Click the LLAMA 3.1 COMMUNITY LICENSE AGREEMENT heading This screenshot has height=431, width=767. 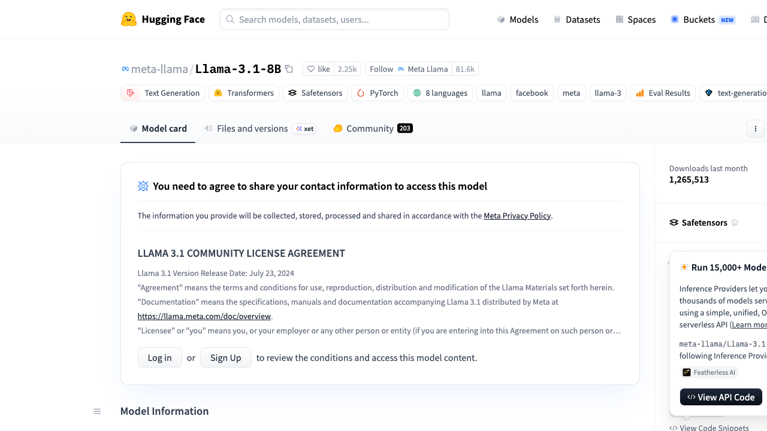click(241, 253)
